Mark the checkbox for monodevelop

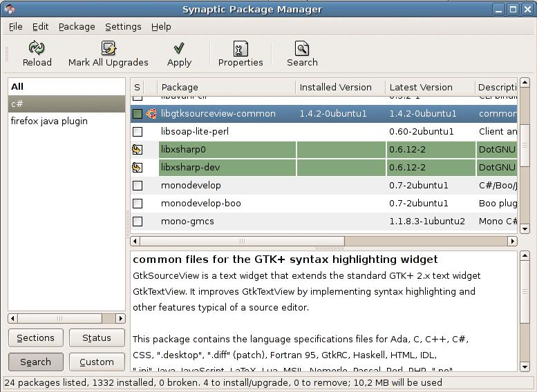[x=138, y=186]
